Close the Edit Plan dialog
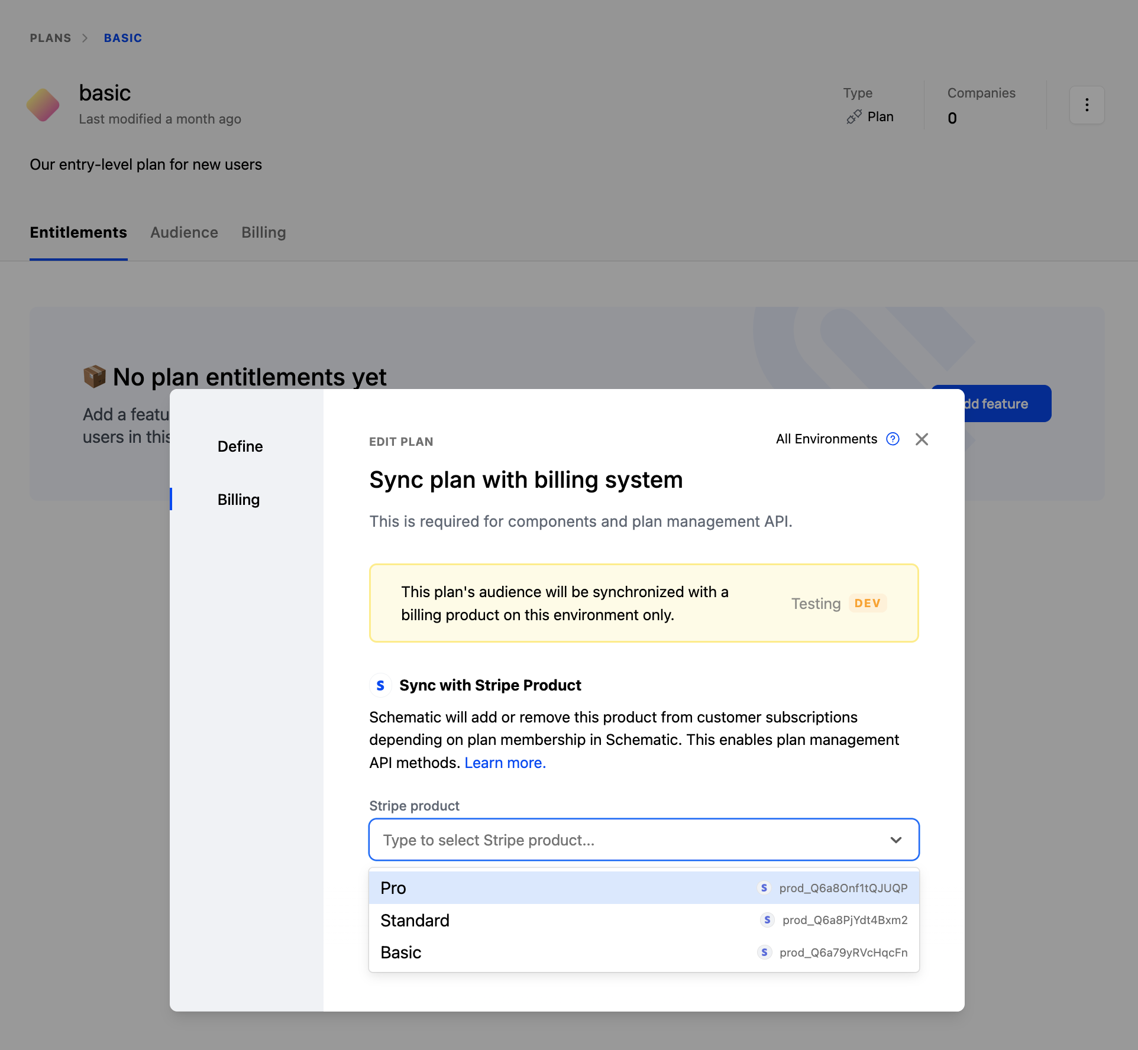The height and width of the screenshot is (1050, 1138). 922,439
